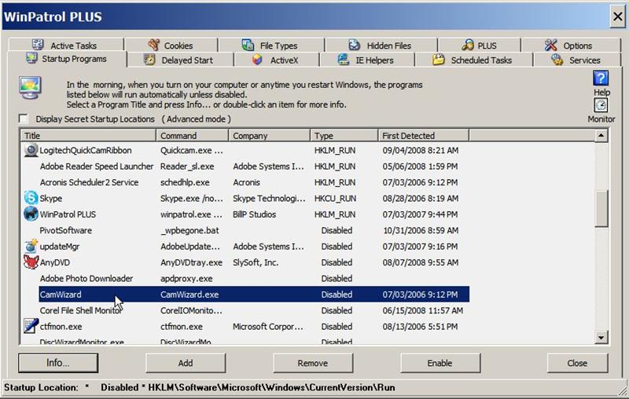Sort by Type column header

[344, 136]
